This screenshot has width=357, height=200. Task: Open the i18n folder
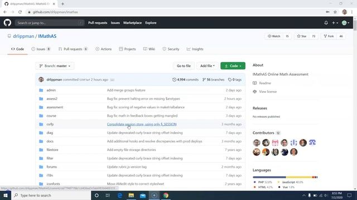coord(50,176)
